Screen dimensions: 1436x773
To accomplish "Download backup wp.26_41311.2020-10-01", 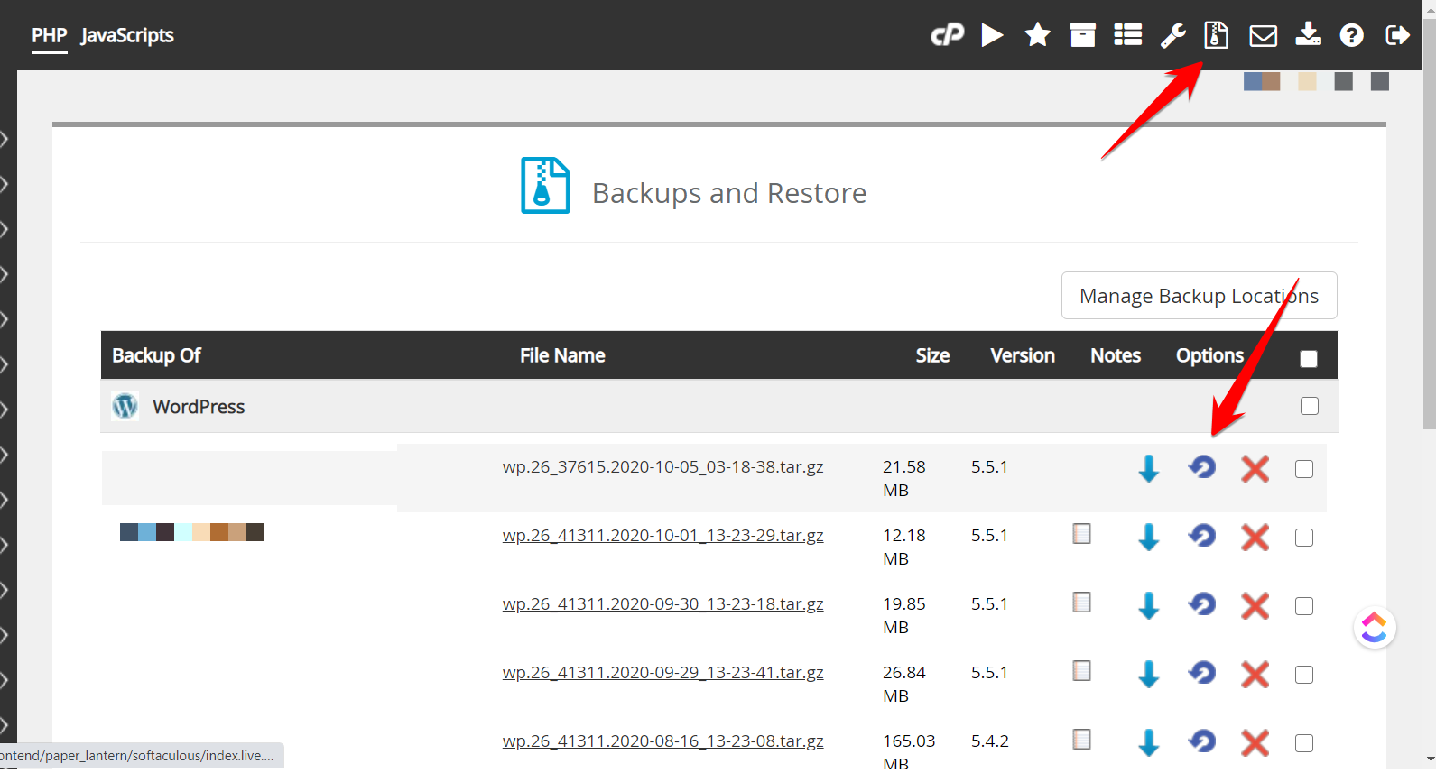I will point(1148,537).
